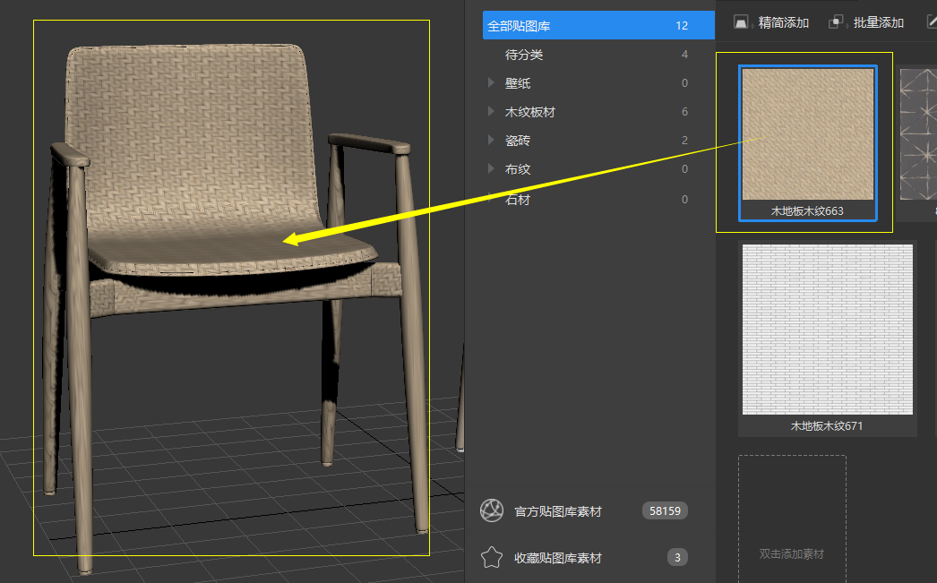Expand the 瓷砖 category

491,140
